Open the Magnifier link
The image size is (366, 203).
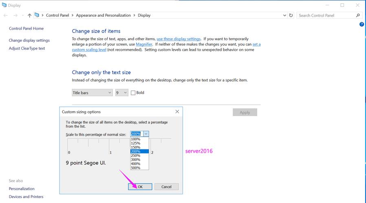(x=144, y=44)
